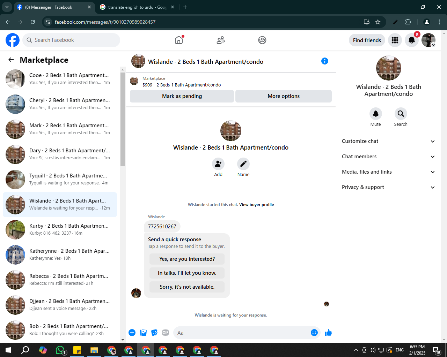Open the Friends icon in top navigation
This screenshot has height=357, width=447.
[x=221, y=40]
